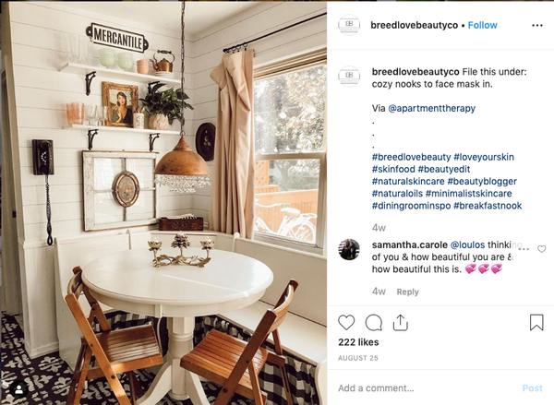554x405 pixels.
Task: Open comments via speech bubble icon
Action: pyautogui.click(x=373, y=322)
